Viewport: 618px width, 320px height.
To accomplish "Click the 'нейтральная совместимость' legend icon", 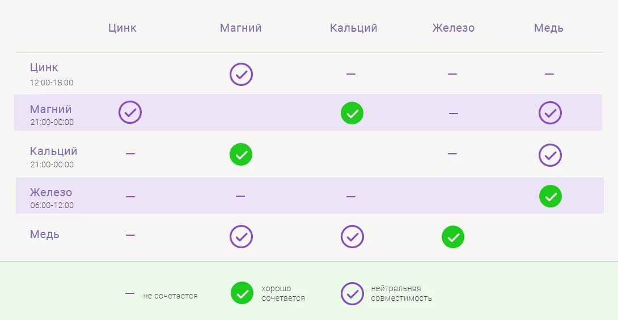I will tap(352, 293).
